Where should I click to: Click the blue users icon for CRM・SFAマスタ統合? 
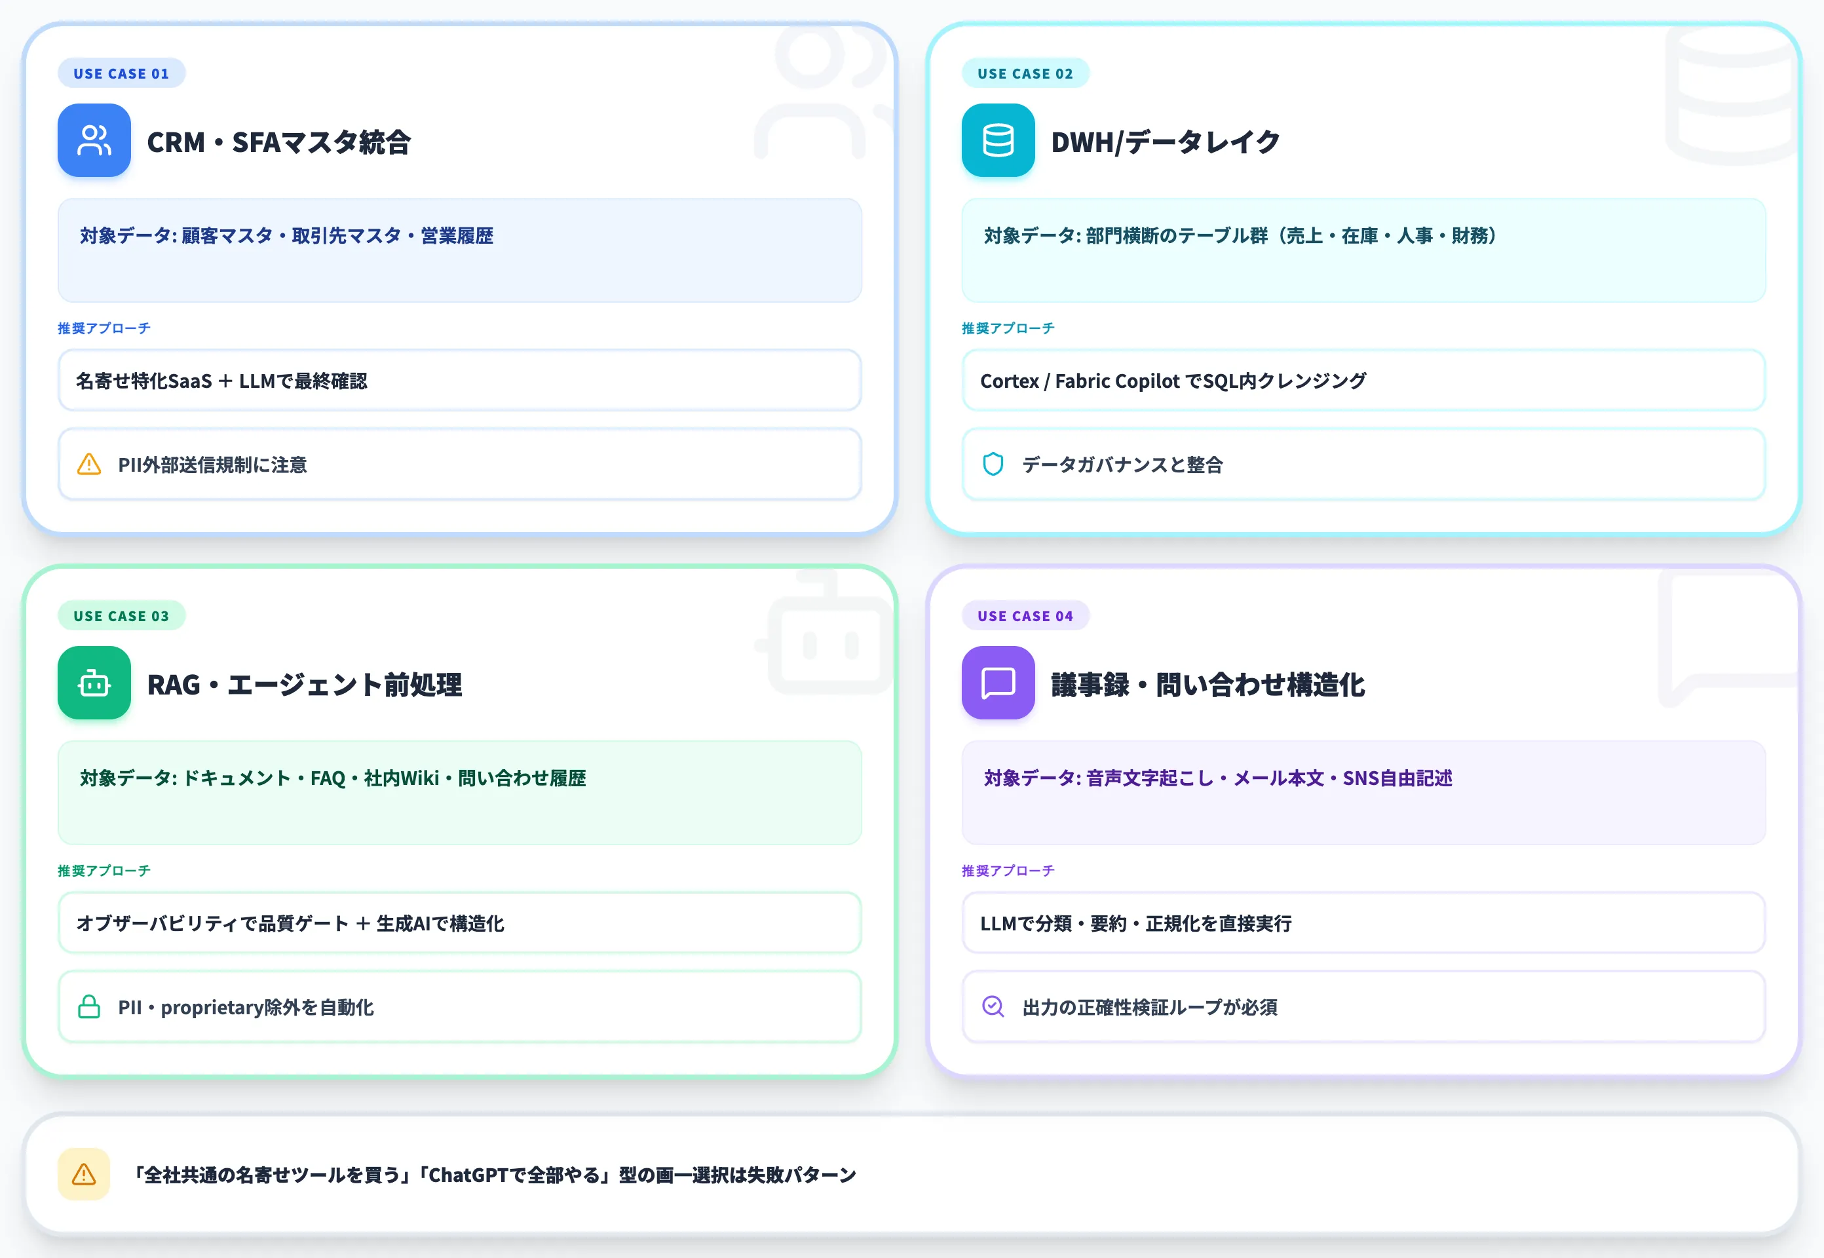point(94,140)
